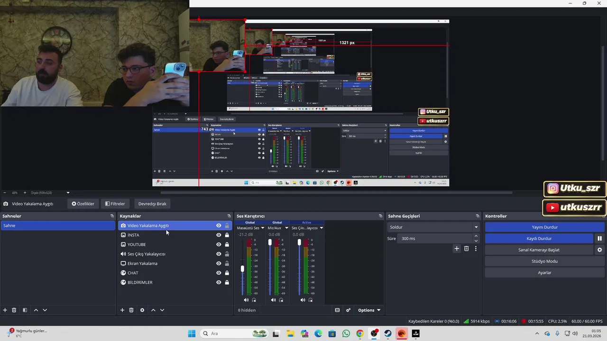Hide the CHAT source
The width and height of the screenshot is (607, 341).
(219, 273)
